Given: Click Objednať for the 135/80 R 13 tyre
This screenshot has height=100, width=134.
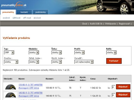Looking at the screenshot, I should tap(123, 87).
